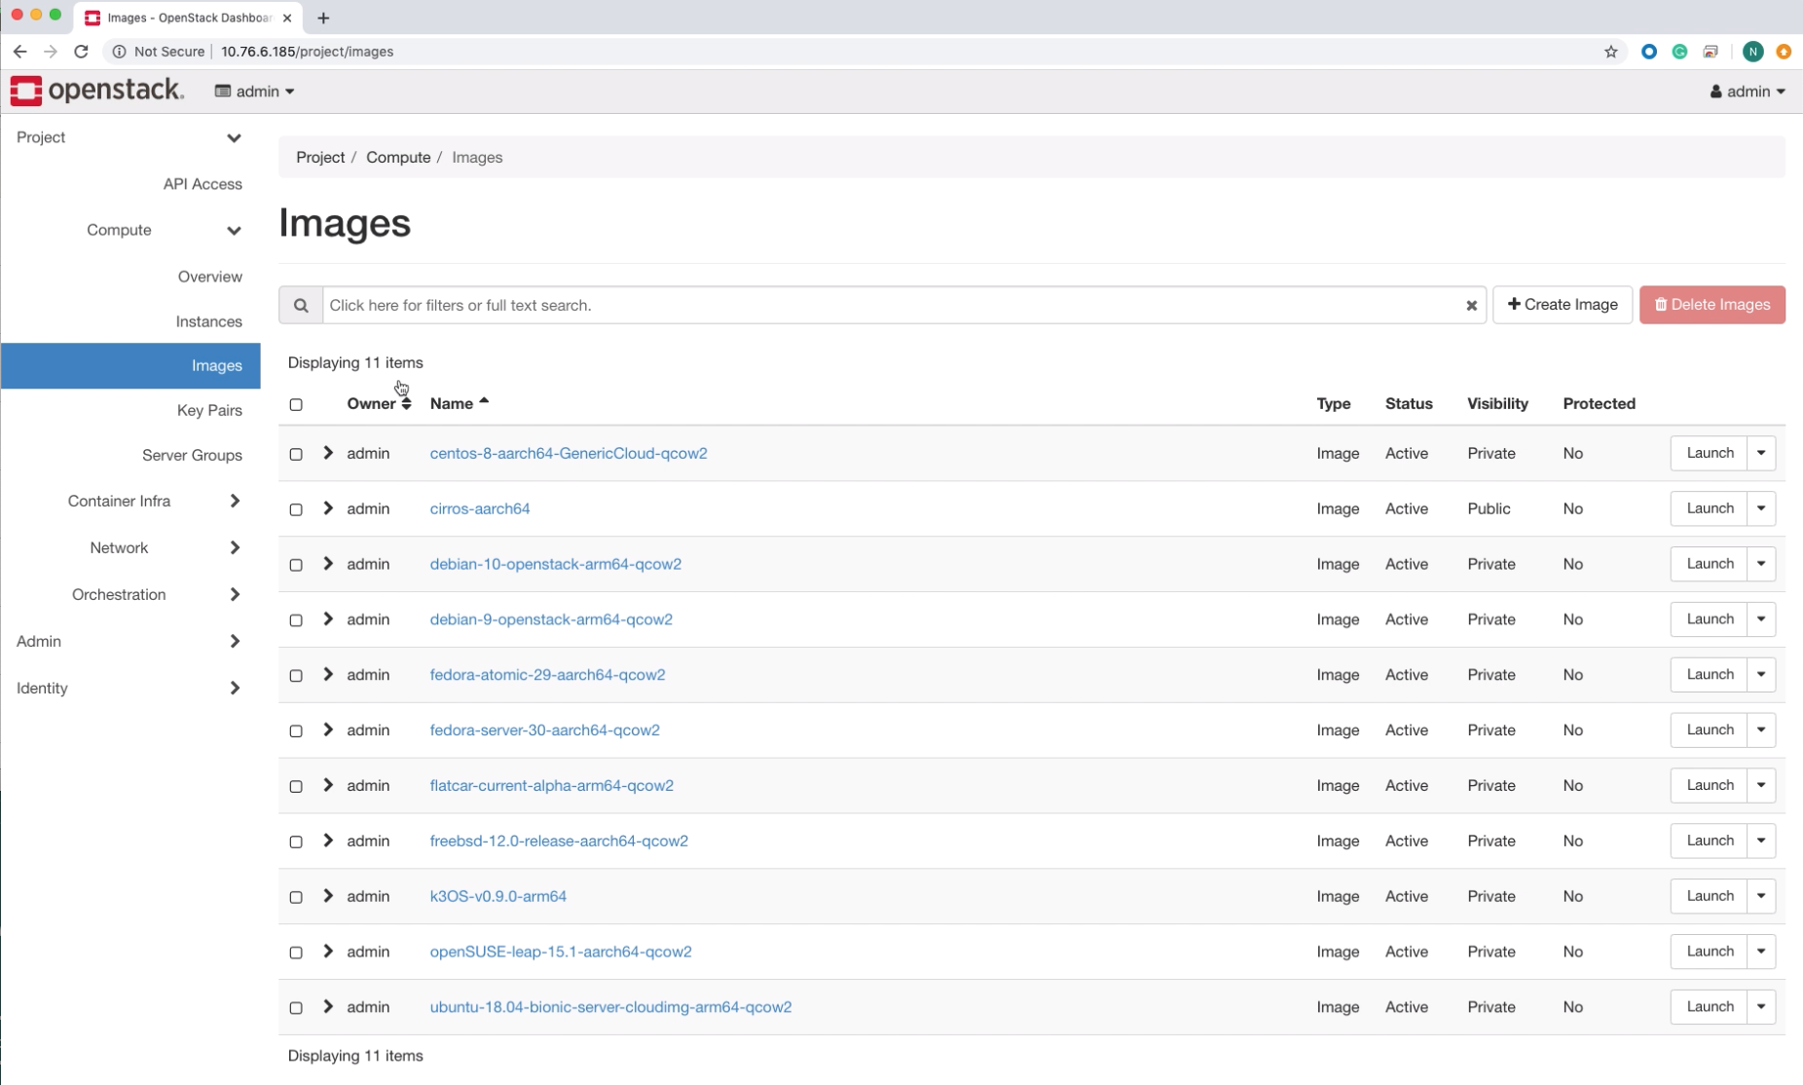Open the admin user menu
The height and width of the screenshot is (1085, 1803).
(x=1748, y=92)
